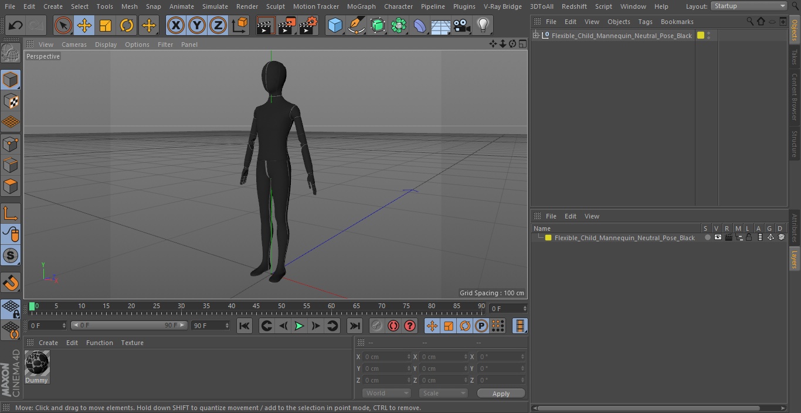The image size is (801, 413).
Task: Toggle layer visibility eye for mannequin layer
Action: (718, 237)
